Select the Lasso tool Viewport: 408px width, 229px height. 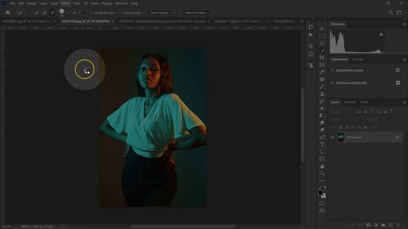322,43
